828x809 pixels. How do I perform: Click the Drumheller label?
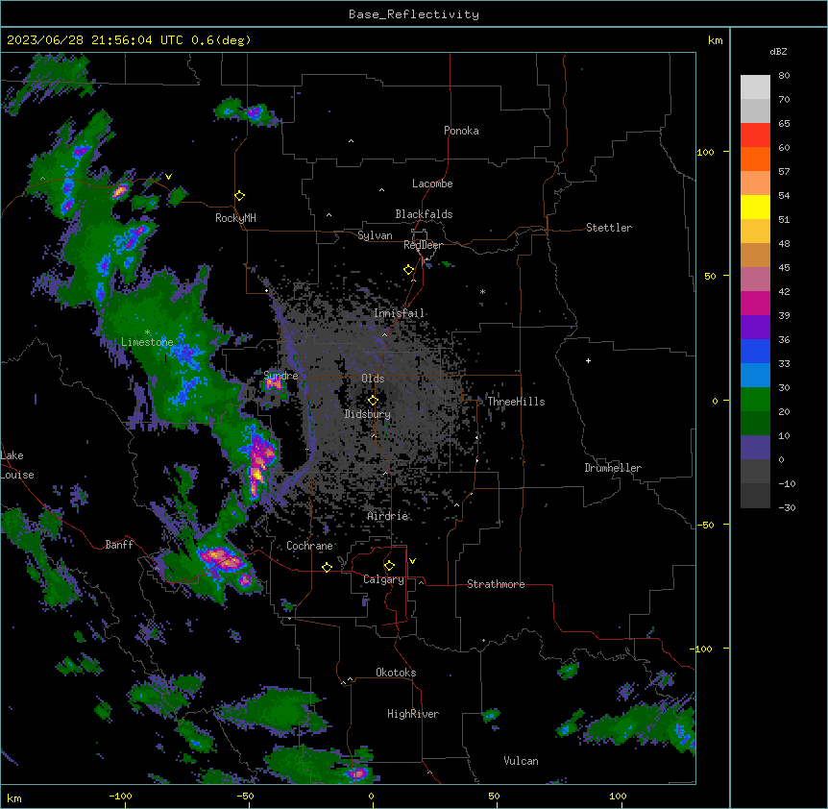pos(613,468)
